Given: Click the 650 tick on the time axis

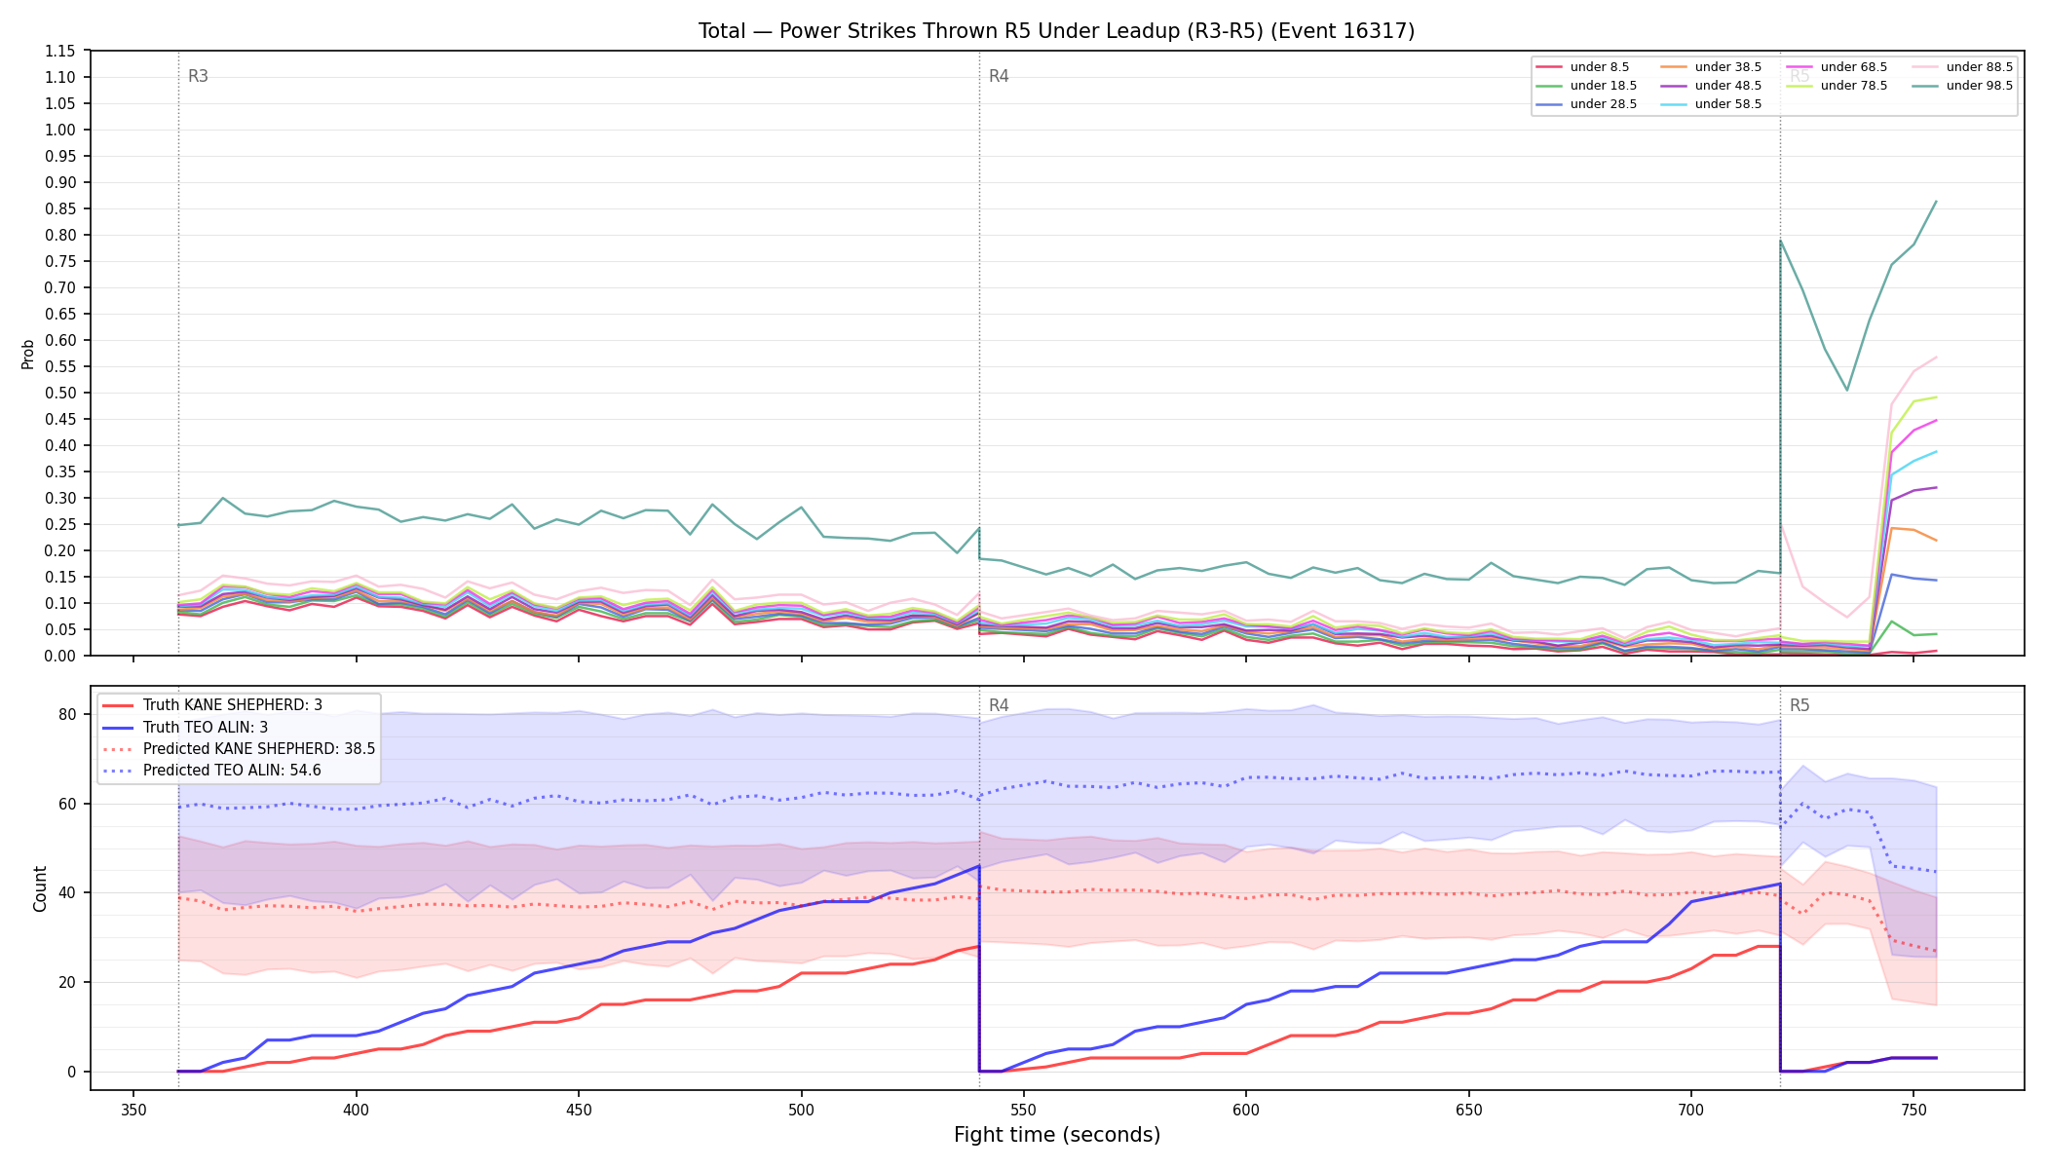Looking at the screenshot, I should 1468,1110.
